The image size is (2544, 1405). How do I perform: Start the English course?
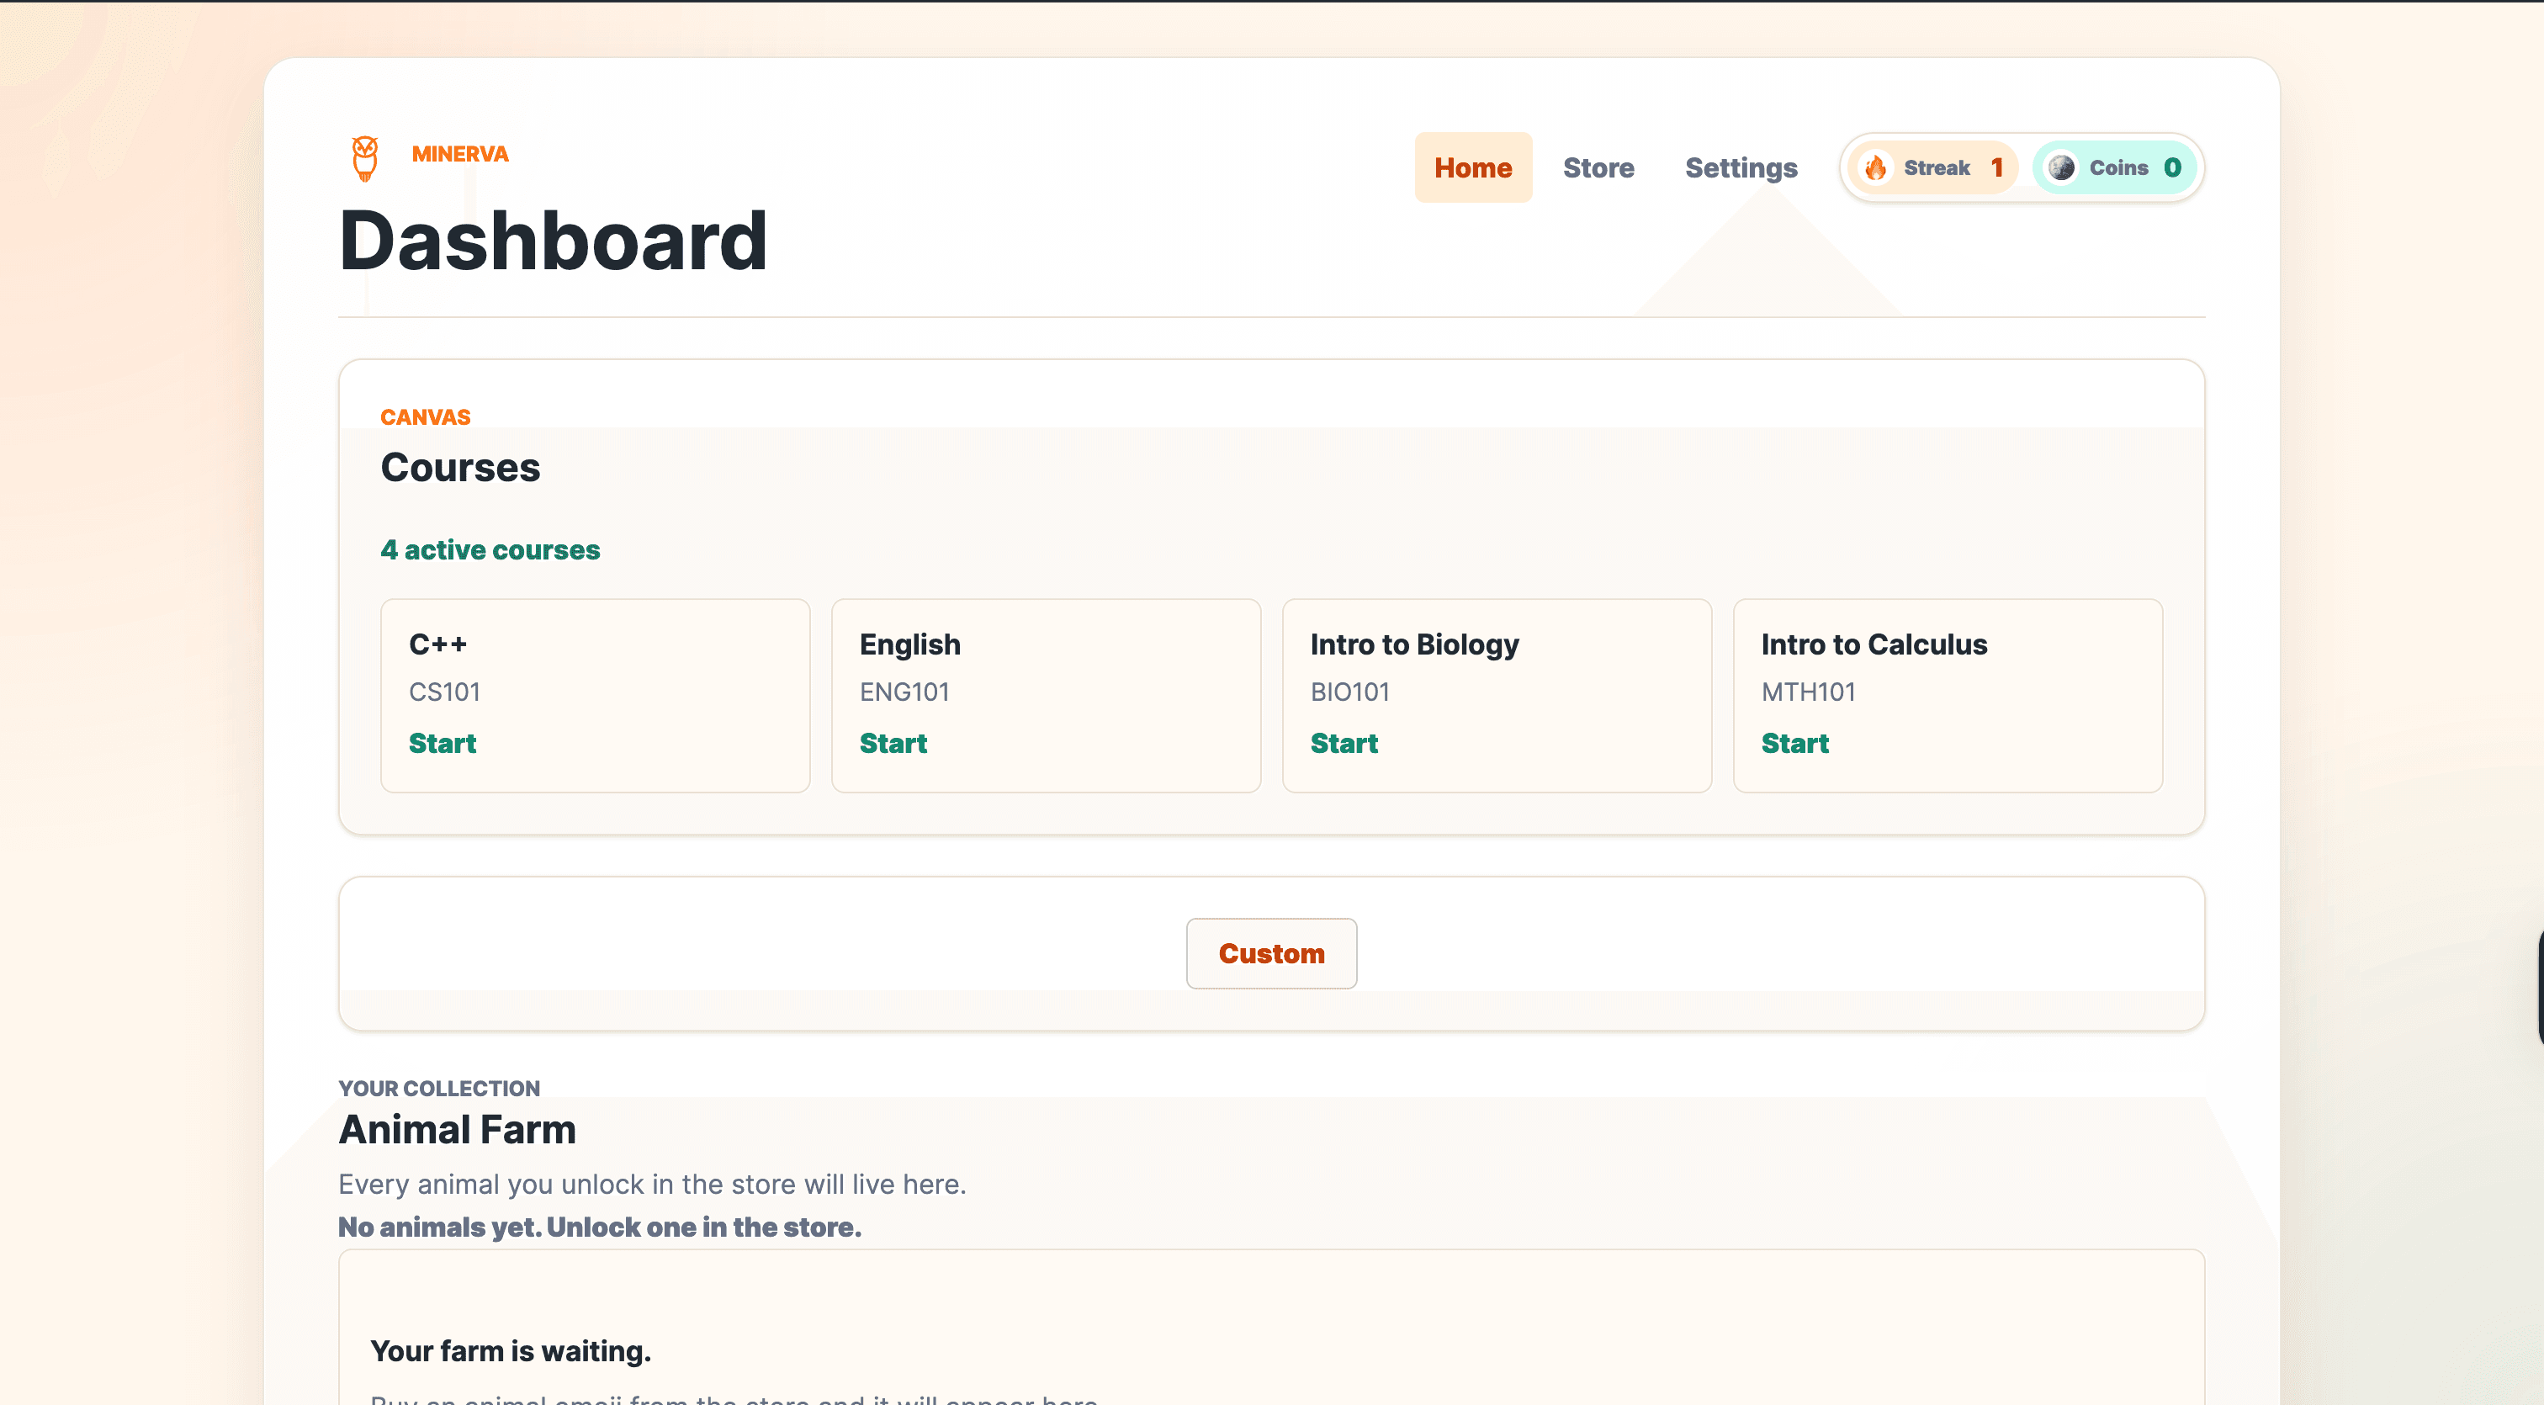[x=893, y=744]
